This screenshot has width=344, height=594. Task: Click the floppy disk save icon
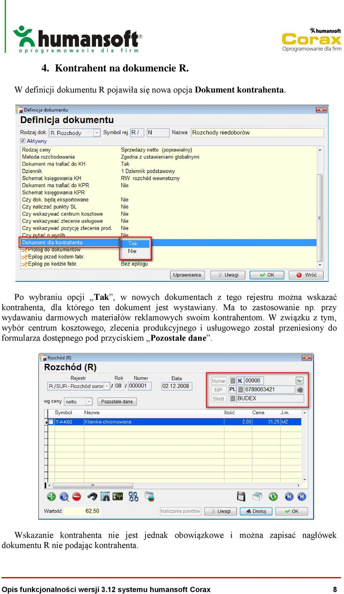coord(241,496)
